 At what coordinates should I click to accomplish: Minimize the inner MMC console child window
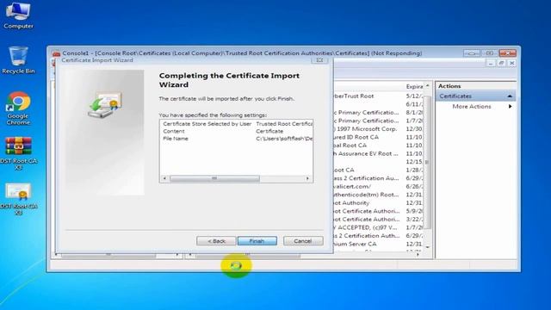tap(491, 63)
